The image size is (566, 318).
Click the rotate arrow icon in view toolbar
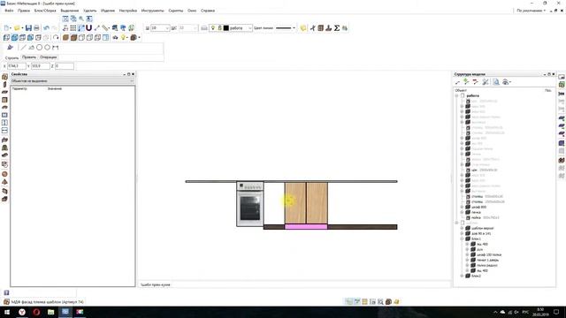click(56, 37)
